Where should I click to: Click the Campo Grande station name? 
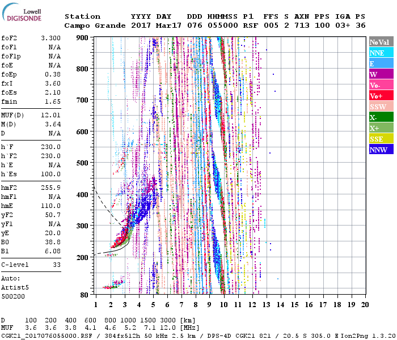[95, 25]
